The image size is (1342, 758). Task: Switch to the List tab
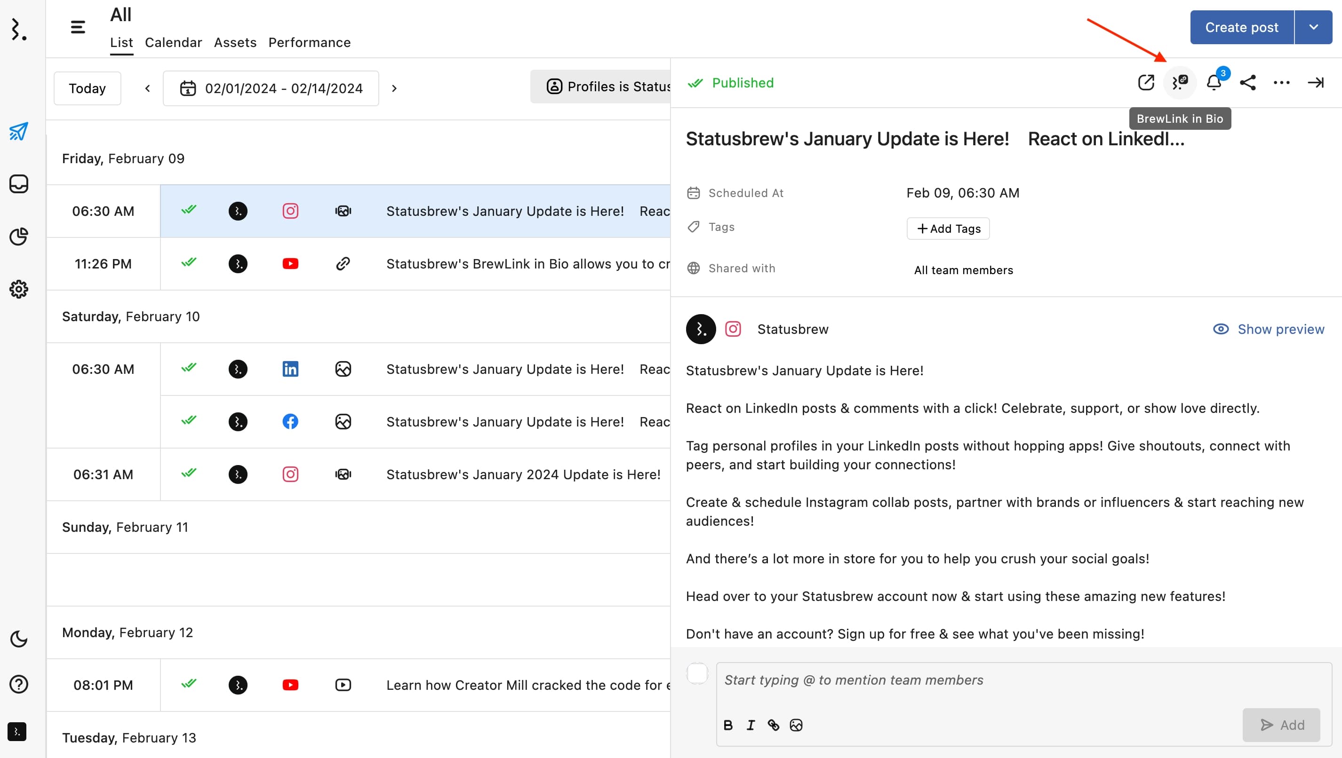coord(121,43)
